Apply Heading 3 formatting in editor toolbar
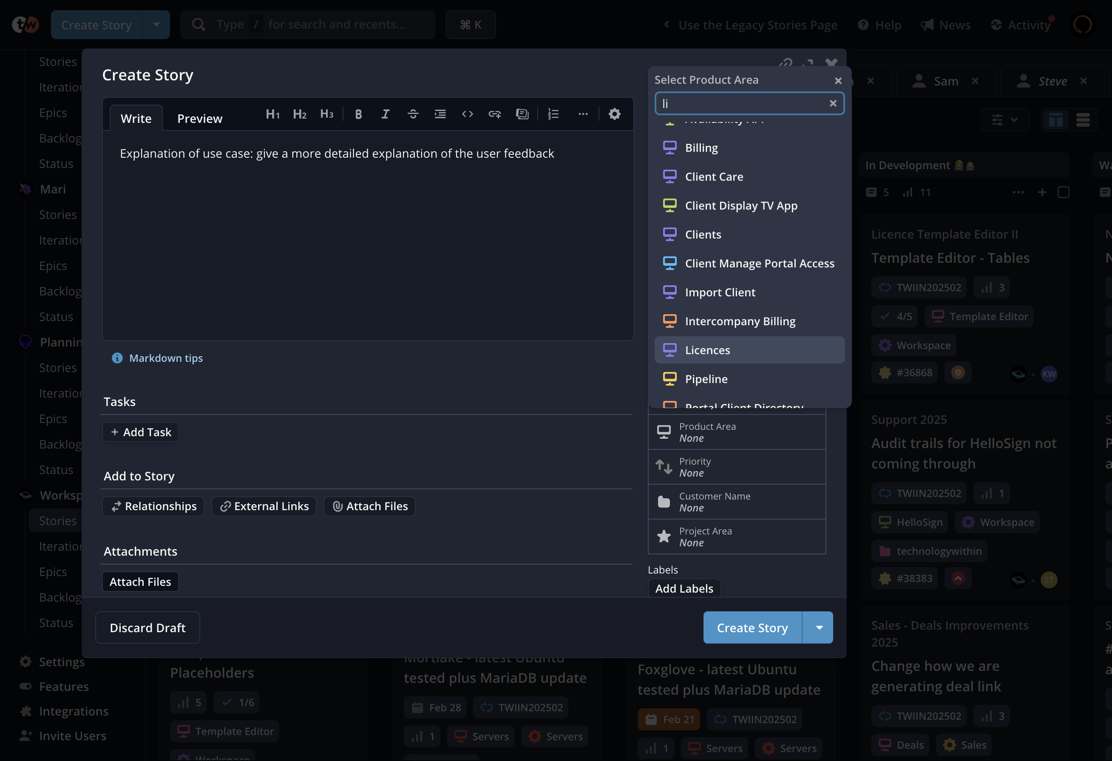Viewport: 1112px width, 761px height. [326, 114]
